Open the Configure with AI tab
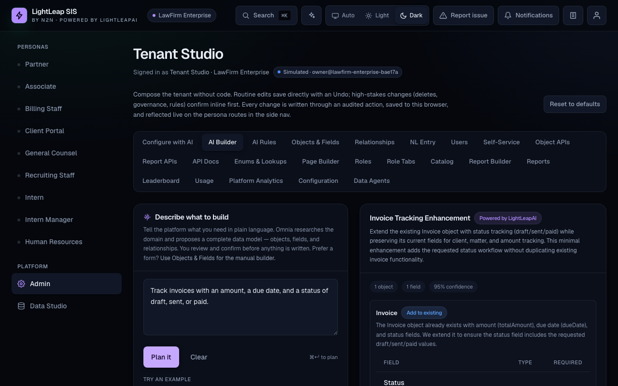This screenshot has height=386, width=618. click(x=168, y=142)
